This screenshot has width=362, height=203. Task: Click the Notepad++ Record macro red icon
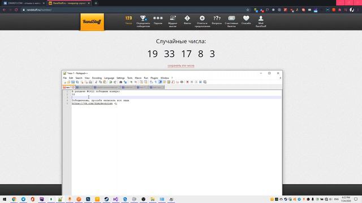(x=187, y=82)
